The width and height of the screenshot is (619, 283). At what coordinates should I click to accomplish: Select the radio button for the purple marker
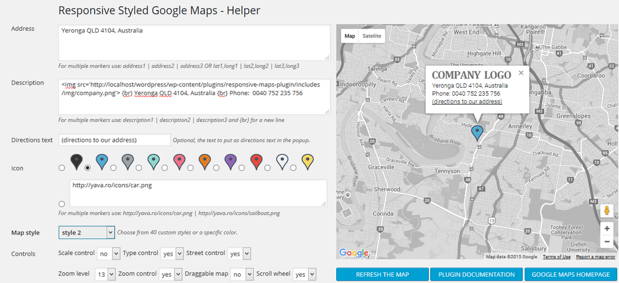click(x=215, y=168)
